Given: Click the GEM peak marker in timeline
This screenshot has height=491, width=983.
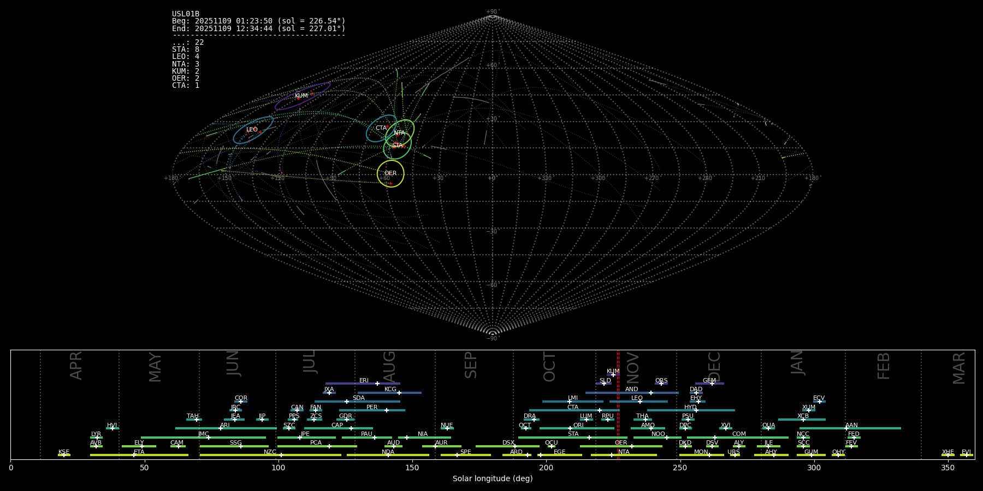Looking at the screenshot, I should (x=712, y=384).
